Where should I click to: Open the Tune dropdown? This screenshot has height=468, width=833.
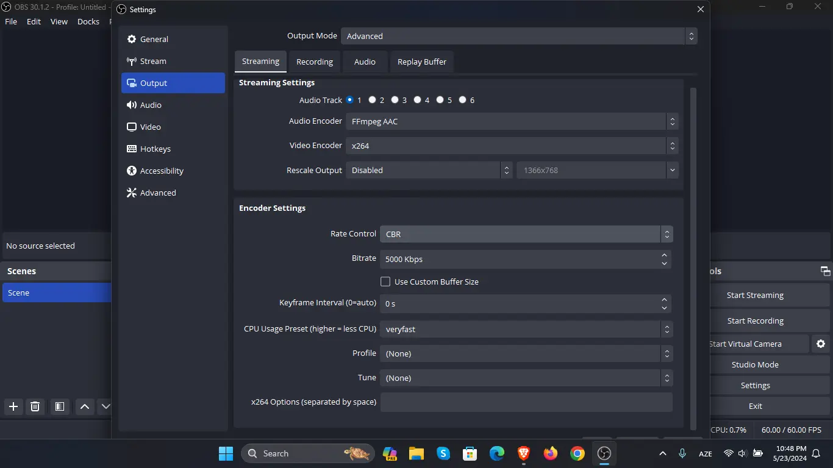point(526,378)
